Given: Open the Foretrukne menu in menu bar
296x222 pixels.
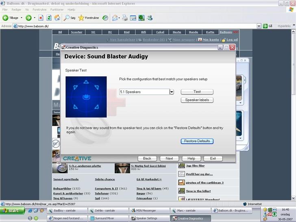Looking at the screenshot, I should 39,9.
